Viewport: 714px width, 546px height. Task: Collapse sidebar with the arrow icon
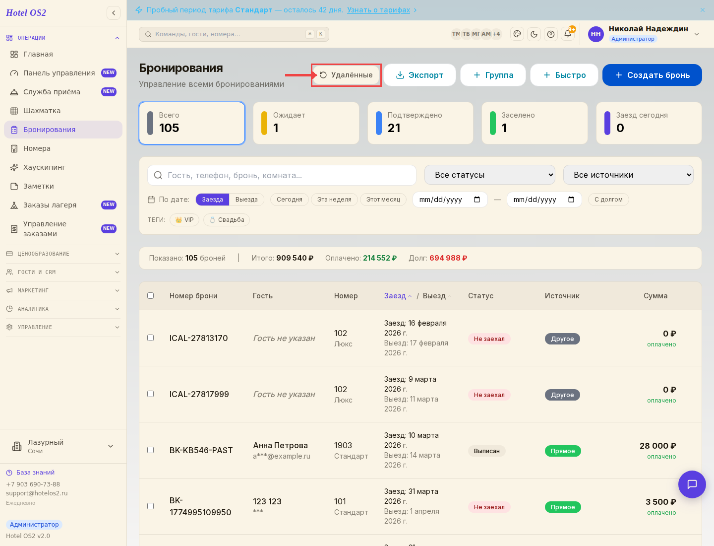click(114, 13)
